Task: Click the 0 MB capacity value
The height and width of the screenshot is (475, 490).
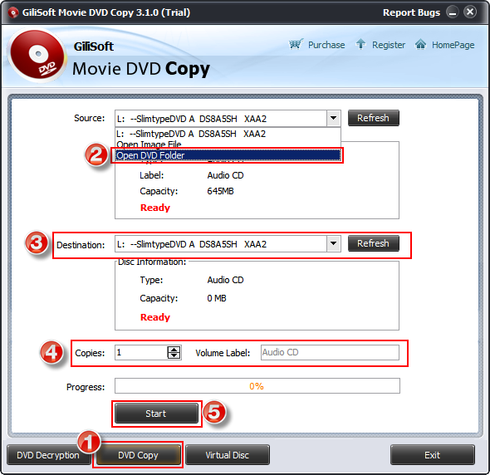Action: 217,298
